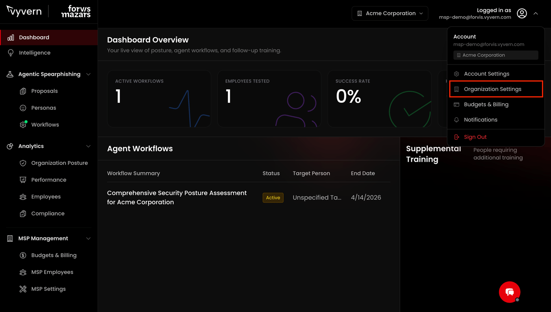This screenshot has width=551, height=312.
Task: Open the Comprehensive Security Posture Assessment workflow
Action: pos(177,197)
